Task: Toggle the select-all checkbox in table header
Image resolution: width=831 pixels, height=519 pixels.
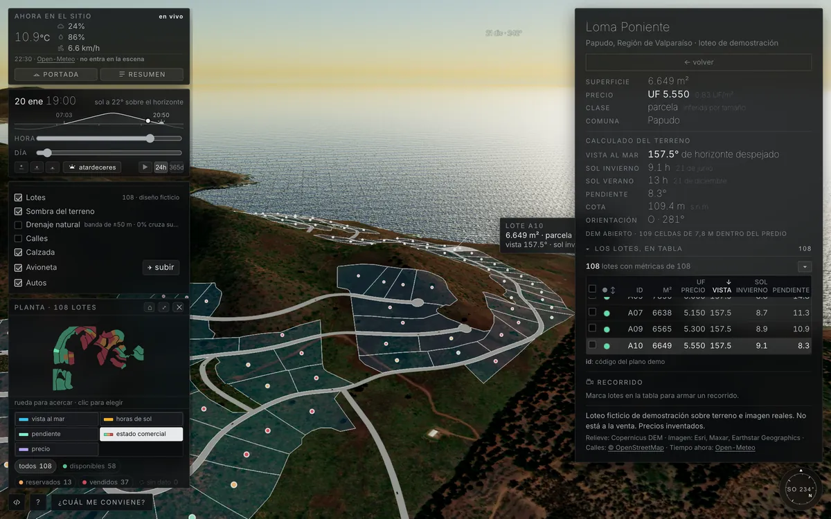Action: point(592,289)
